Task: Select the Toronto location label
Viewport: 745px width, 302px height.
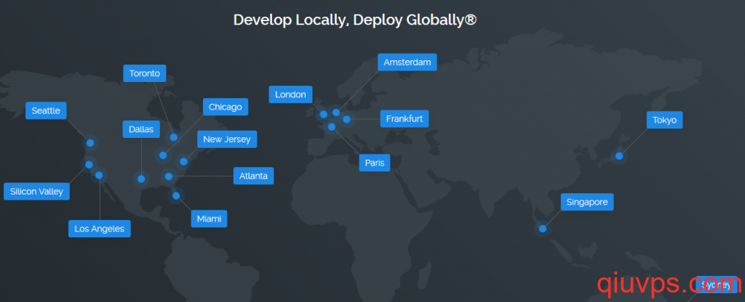Action: (145, 73)
